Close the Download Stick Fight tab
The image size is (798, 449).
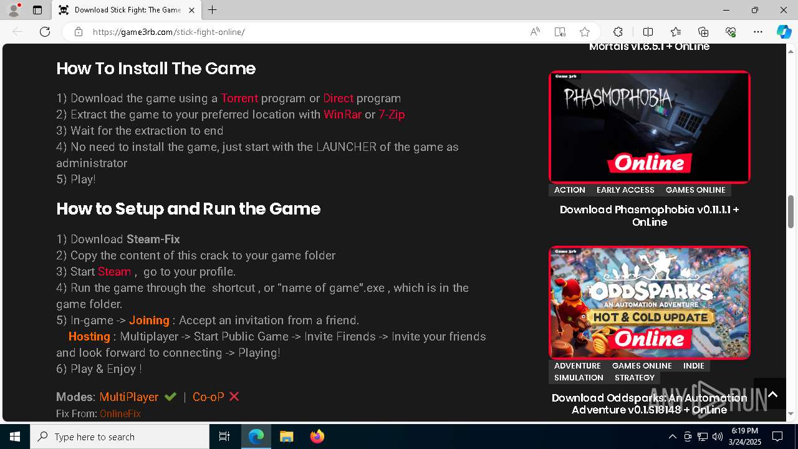click(191, 10)
